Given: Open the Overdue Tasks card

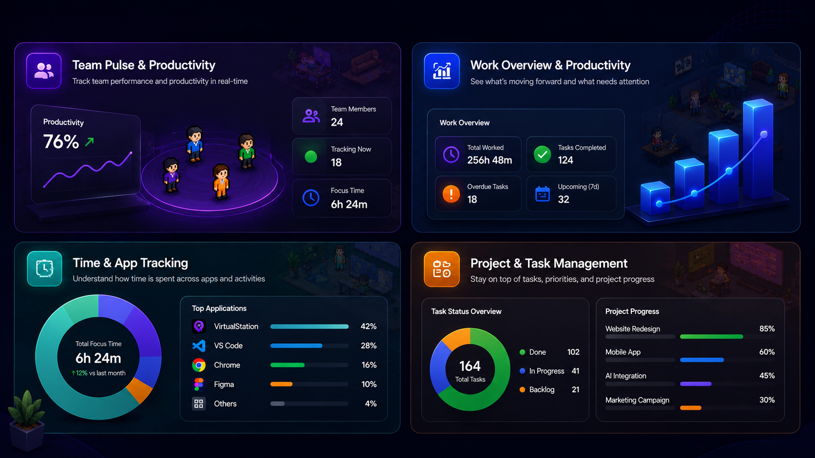Looking at the screenshot, I should click(478, 194).
